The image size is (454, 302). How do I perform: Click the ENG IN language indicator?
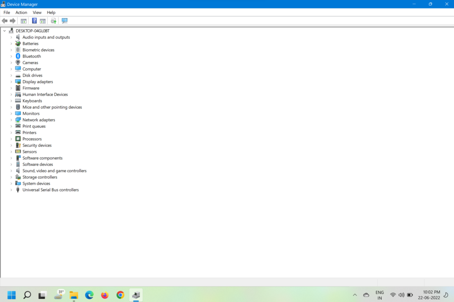point(380,295)
